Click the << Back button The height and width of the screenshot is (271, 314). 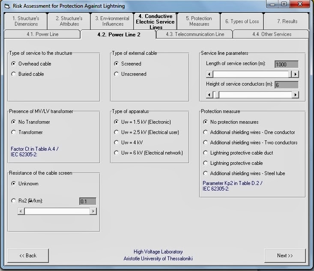(28, 256)
